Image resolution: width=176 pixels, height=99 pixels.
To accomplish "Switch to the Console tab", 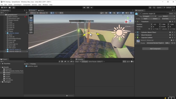I will tap(79, 59).
